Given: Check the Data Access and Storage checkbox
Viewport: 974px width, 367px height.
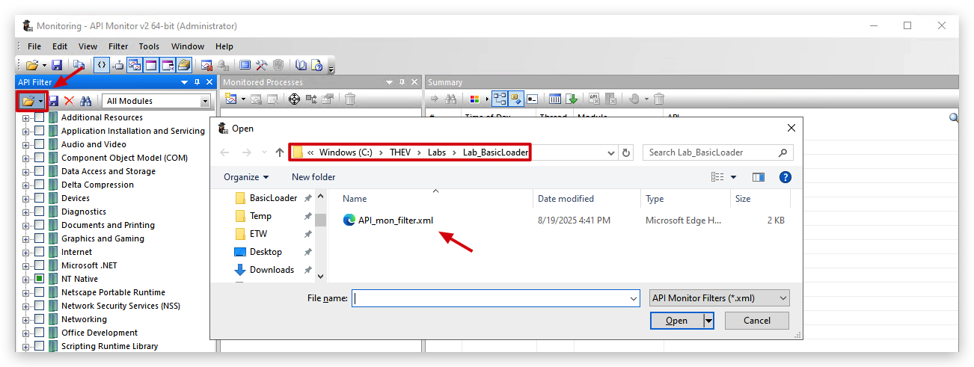Looking at the screenshot, I should pos(39,171).
